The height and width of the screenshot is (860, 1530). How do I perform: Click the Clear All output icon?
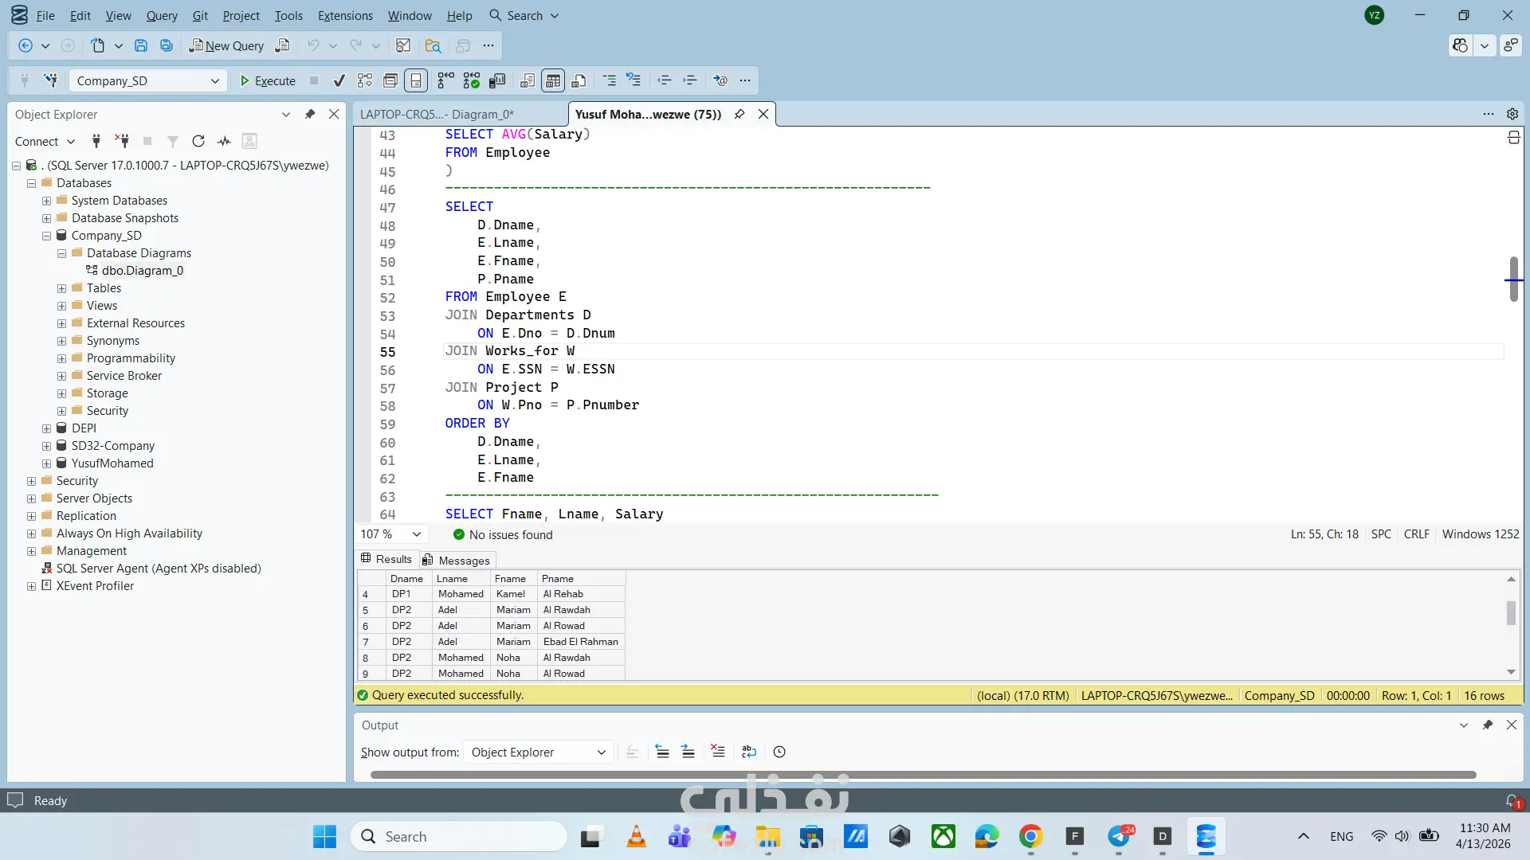[x=718, y=752]
